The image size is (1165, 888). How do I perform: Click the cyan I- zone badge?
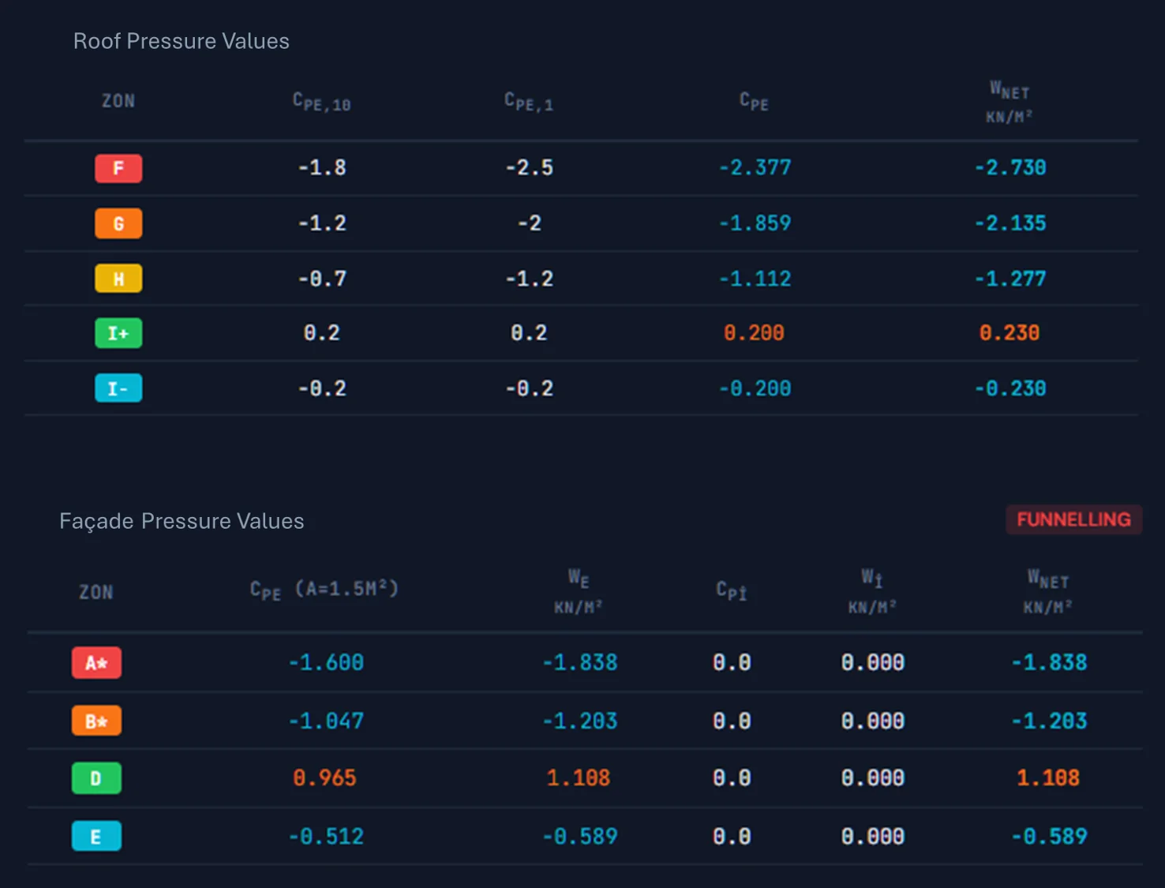point(118,388)
